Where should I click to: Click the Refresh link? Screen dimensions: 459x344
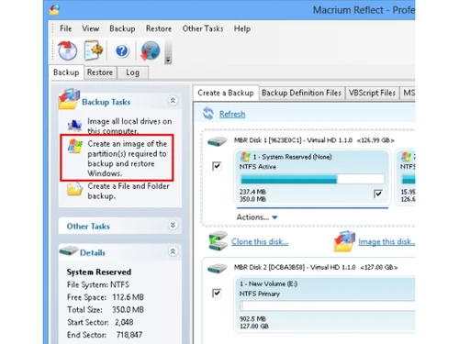232,115
